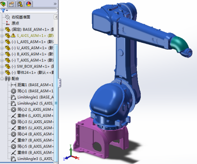
Task: Open the tree filter funnel dropdown
Action: tap(4, 10)
